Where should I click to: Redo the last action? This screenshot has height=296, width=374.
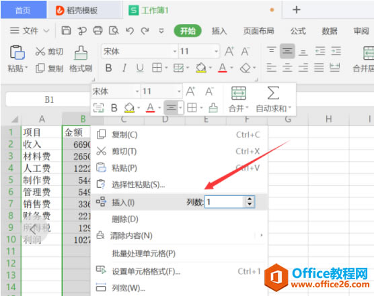[145, 31]
